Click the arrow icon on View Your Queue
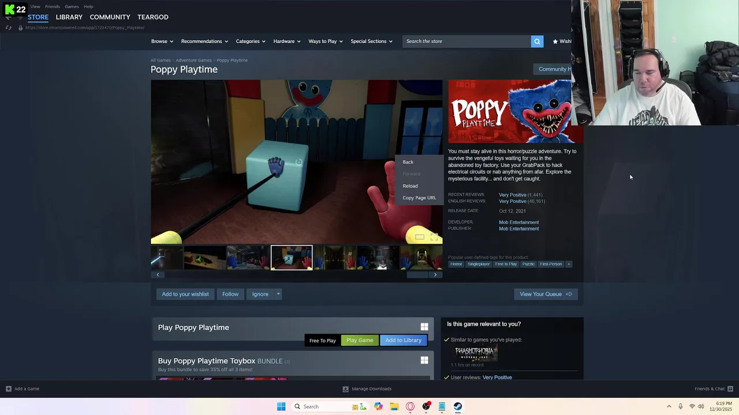The height and width of the screenshot is (415, 739). coord(569,294)
